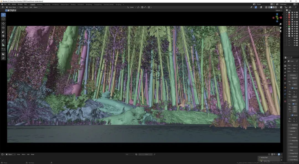Toggle camera view with the camera icon
The image size is (299, 164).
(280, 31)
